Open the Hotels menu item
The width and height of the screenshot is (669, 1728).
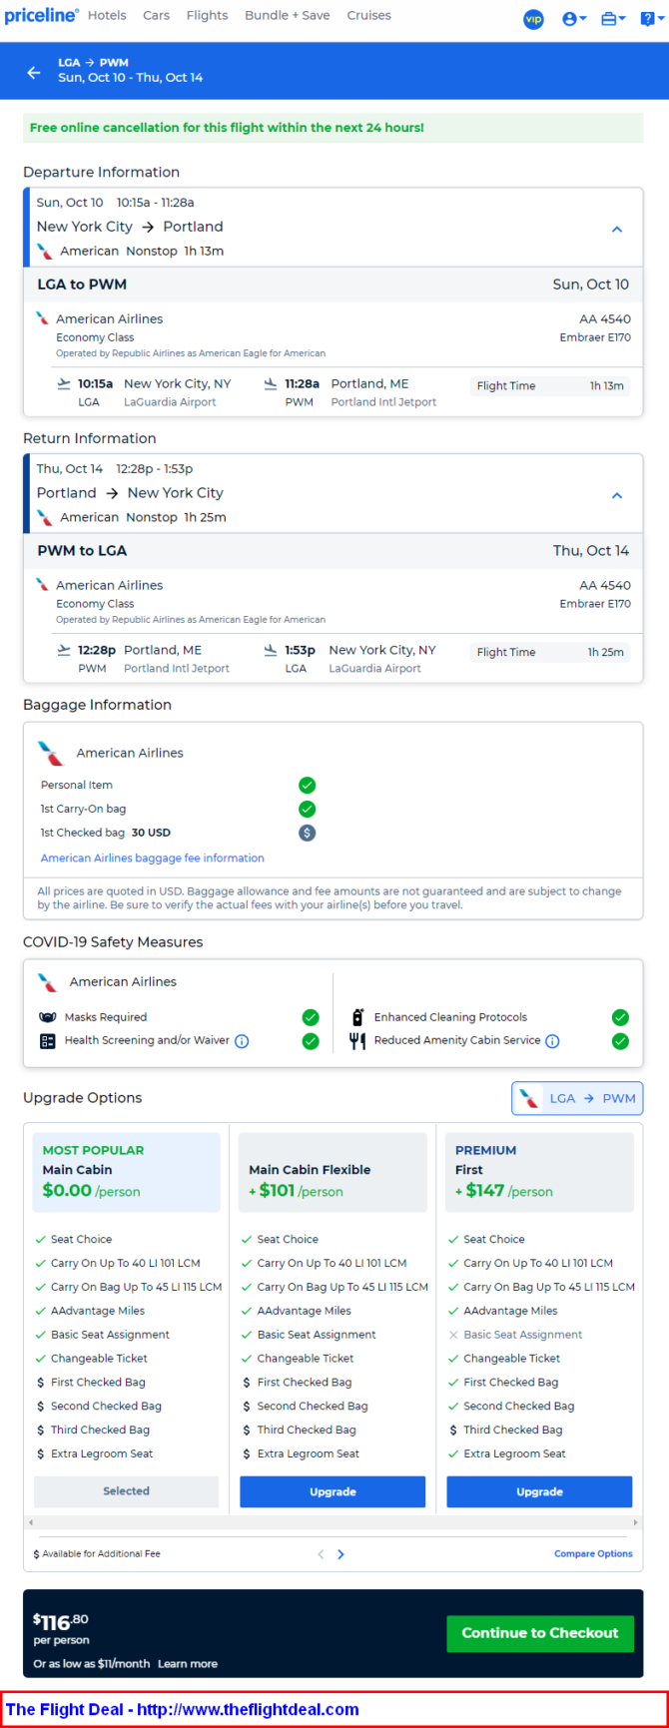[x=107, y=16]
